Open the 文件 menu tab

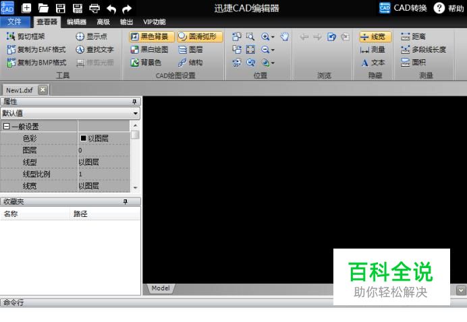(x=15, y=22)
